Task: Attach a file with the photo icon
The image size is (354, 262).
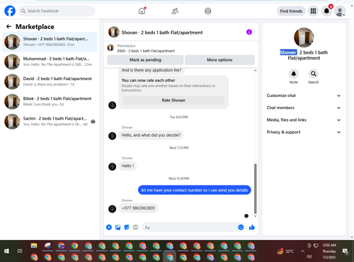Action: tap(118, 227)
